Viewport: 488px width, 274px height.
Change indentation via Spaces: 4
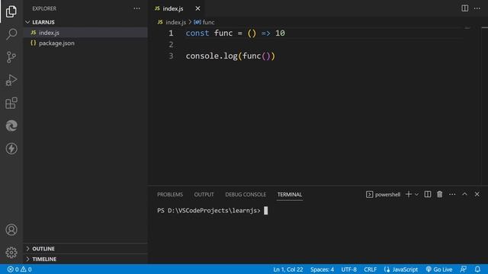(322, 269)
